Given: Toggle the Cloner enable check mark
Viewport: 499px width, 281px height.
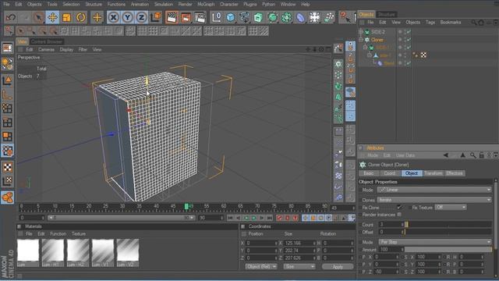Looking at the screenshot, I should coord(409,40).
